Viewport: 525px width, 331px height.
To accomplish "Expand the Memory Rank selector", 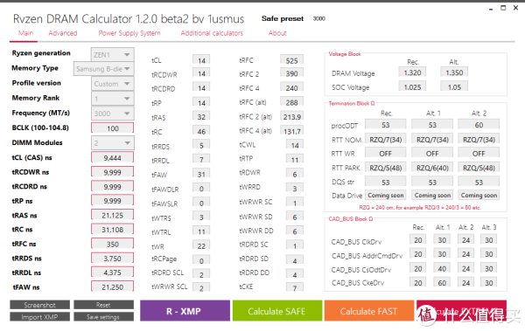I will 113,99.
